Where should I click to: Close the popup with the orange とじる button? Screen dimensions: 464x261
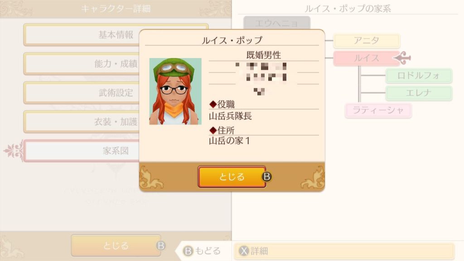(232, 177)
